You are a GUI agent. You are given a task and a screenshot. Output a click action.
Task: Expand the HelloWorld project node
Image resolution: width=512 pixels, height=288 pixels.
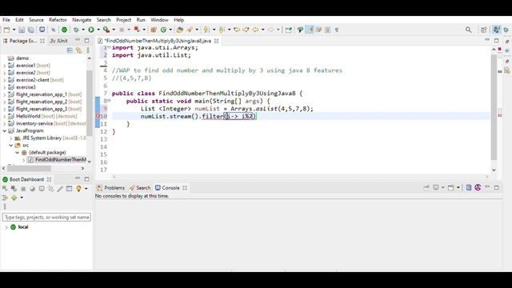tap(5, 116)
